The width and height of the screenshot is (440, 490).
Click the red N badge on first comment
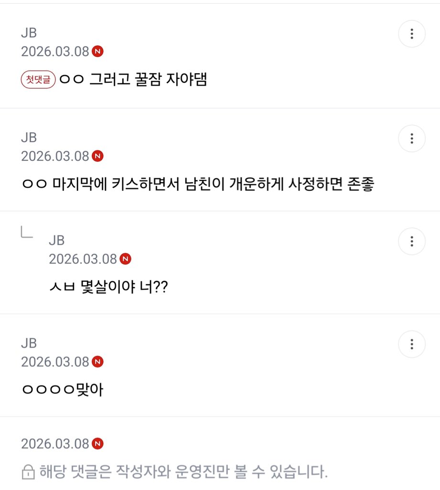[x=97, y=52]
